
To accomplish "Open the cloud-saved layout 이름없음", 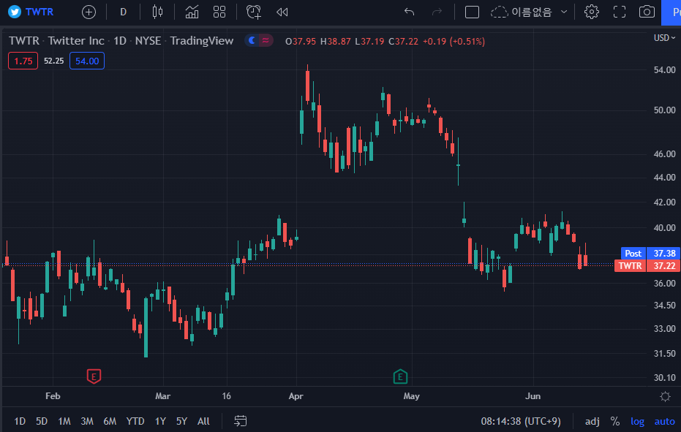I will [x=522, y=12].
